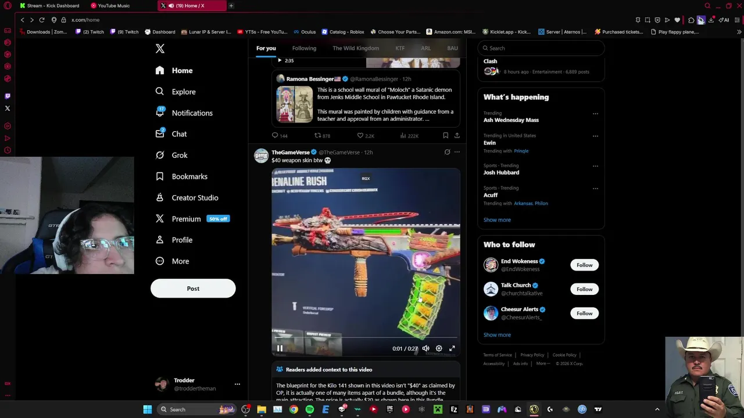Open options for Acuff trend
Image resolution: width=744 pixels, height=418 pixels.
(x=595, y=188)
